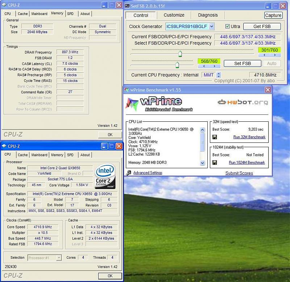Switch to Customize tab in SetFSB
The width and height of the screenshot is (290, 282).
point(174,15)
